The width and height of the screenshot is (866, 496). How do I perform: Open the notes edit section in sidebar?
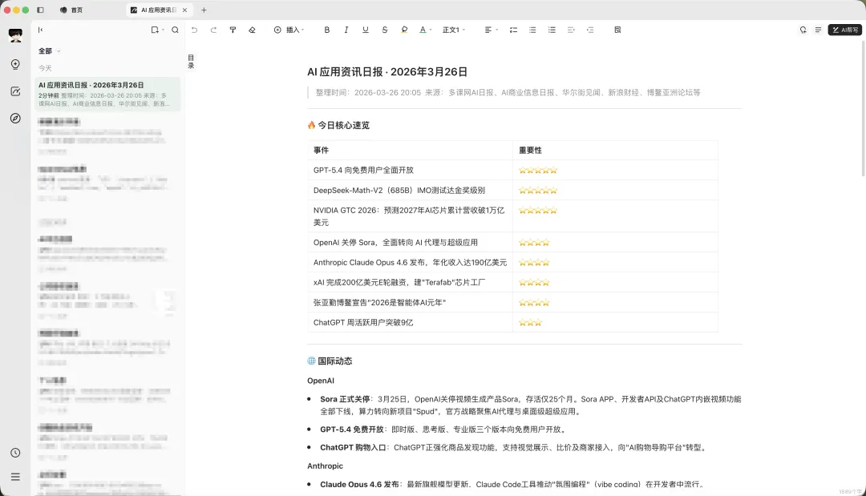click(15, 91)
